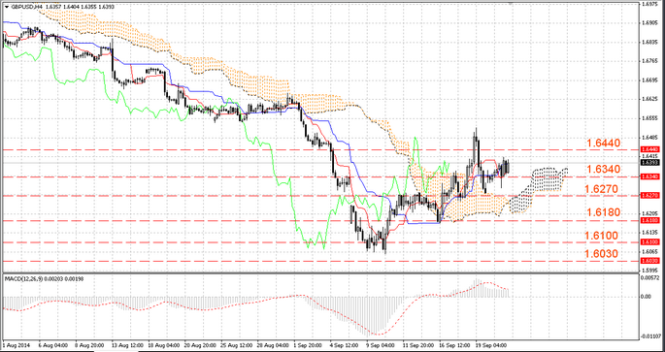Select the 1.6555 price scale value
The height and width of the screenshot is (352, 665).
click(649, 118)
